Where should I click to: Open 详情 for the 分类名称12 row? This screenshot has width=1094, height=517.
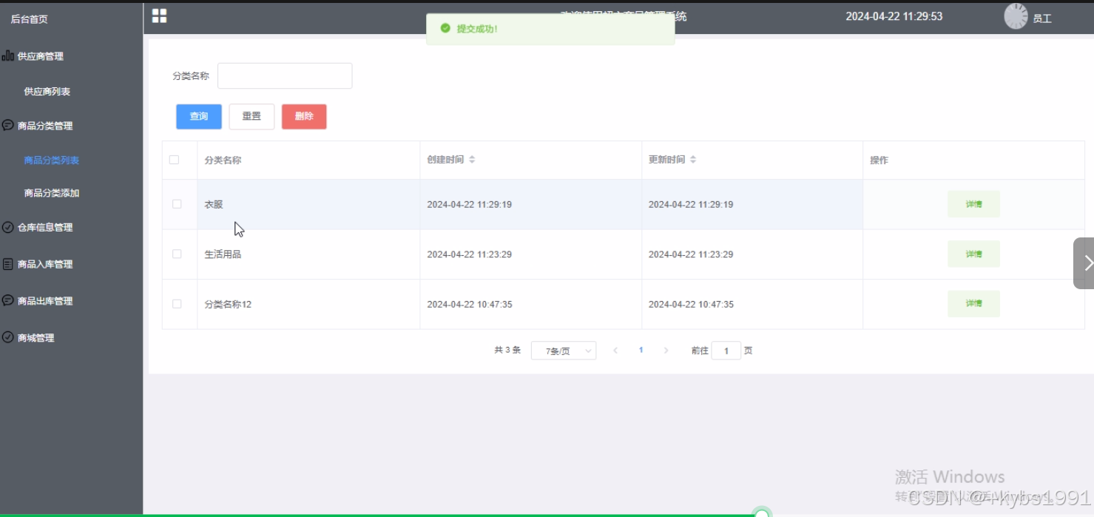(x=973, y=304)
